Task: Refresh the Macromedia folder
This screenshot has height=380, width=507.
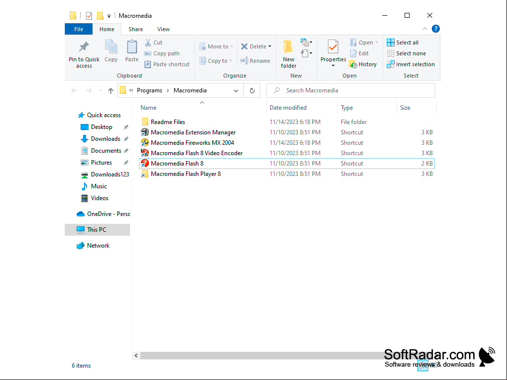Action: (x=252, y=91)
